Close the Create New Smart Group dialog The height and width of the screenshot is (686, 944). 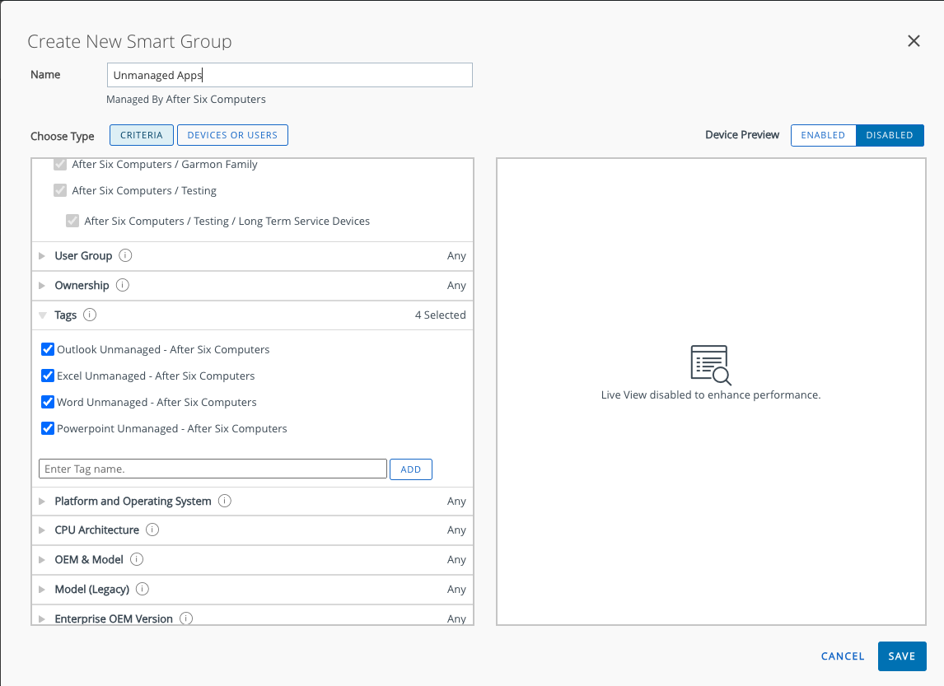point(914,41)
